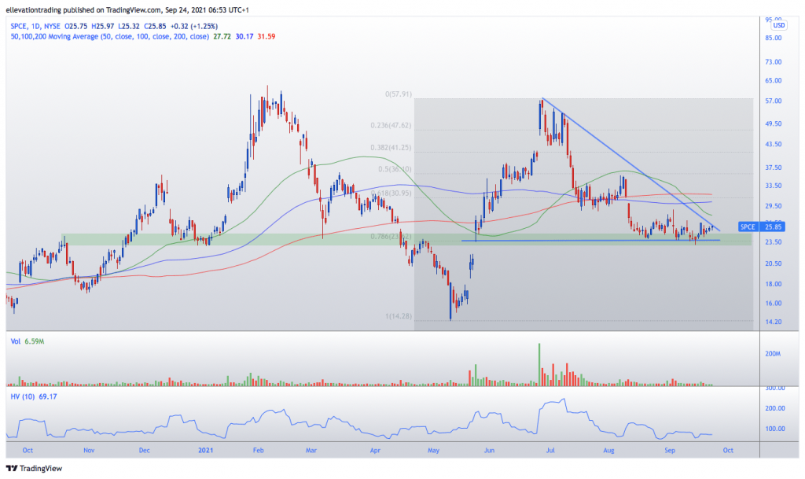
Task: Click the 43.50 price axis label
Action: point(774,144)
